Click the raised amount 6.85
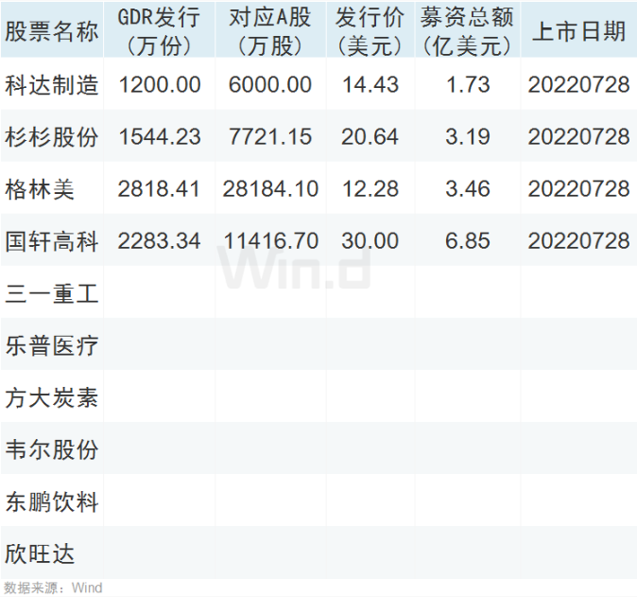The image size is (637, 597). 468,240
